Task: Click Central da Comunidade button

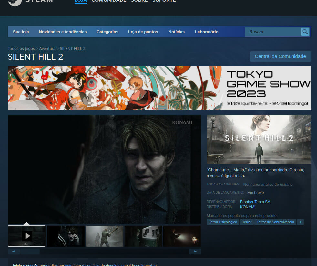Action: click(x=280, y=56)
